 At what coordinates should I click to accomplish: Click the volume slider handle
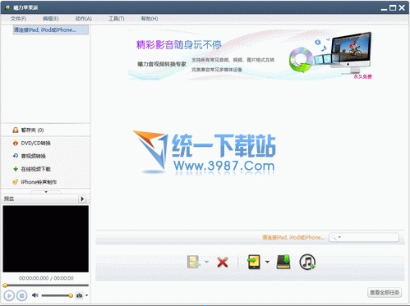point(71,295)
